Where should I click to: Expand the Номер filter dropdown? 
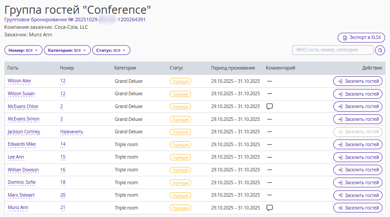[23, 50]
